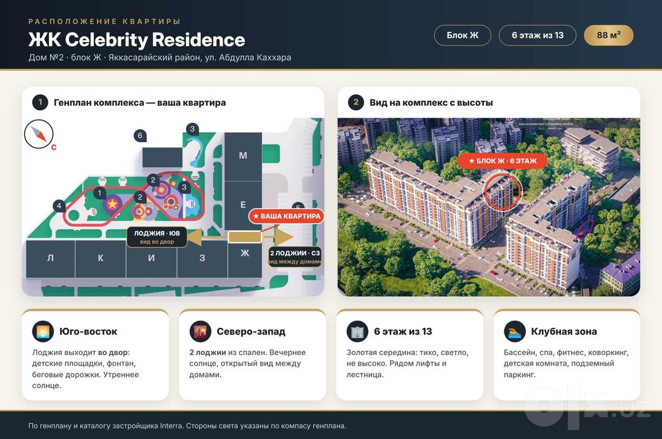The image size is (662, 439).
Task: Click footer note По генплану и каталогу застройщика
Action: click(187, 426)
